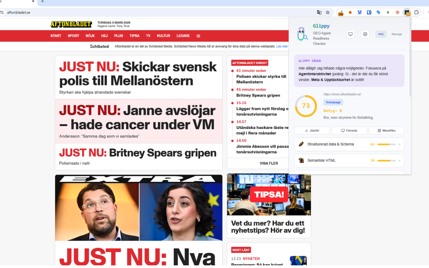Expand the Semantisk HTML score row
Screen dimensions: 429x268
(349, 160)
